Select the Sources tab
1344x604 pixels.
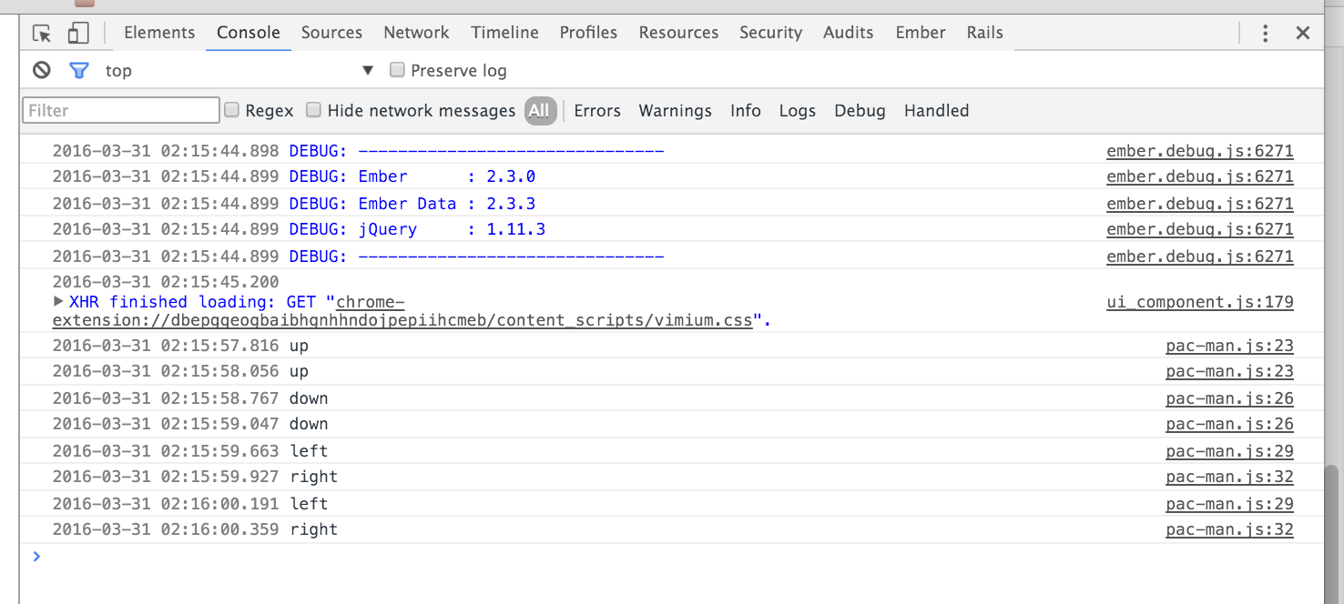click(x=331, y=33)
